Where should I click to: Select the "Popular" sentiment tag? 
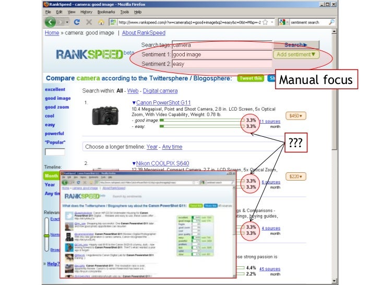pyautogui.click(x=55, y=142)
